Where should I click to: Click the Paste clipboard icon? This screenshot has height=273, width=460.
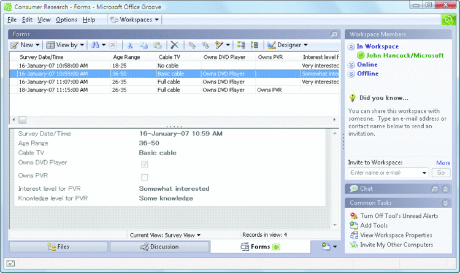point(158,45)
